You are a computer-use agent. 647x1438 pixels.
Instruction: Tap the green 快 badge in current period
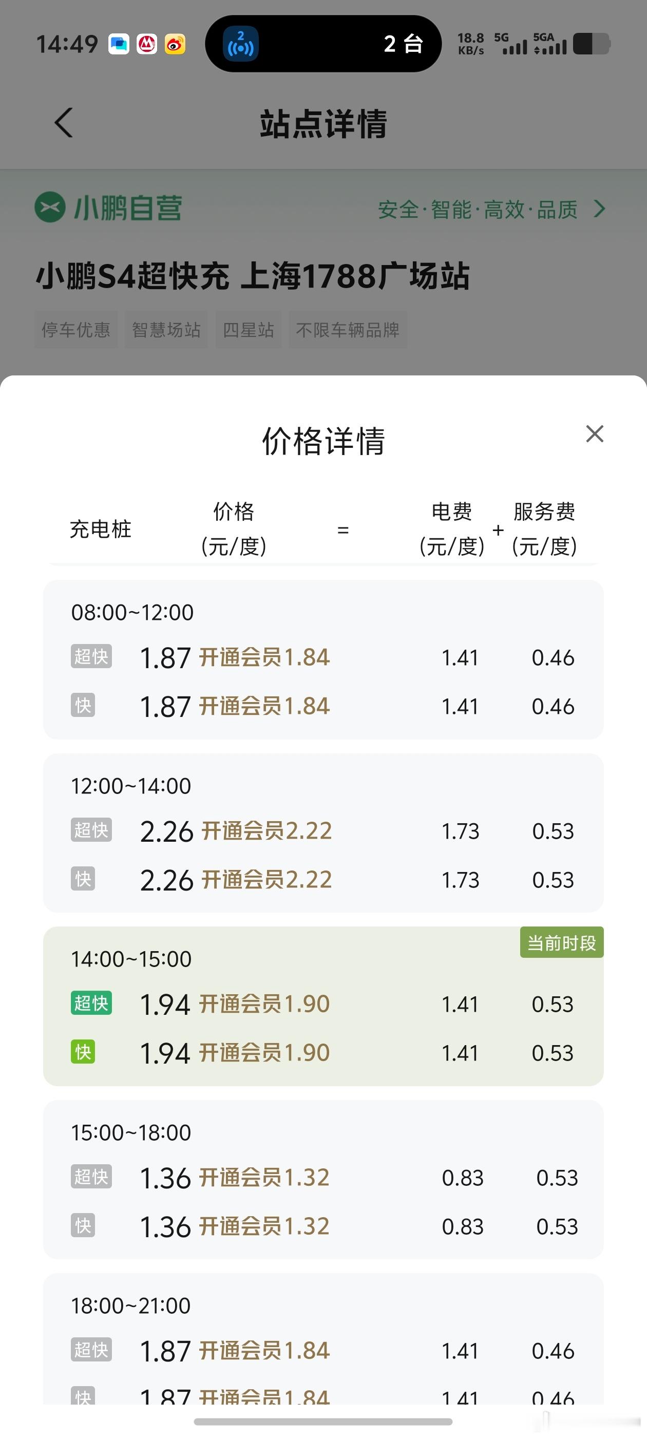[83, 1052]
